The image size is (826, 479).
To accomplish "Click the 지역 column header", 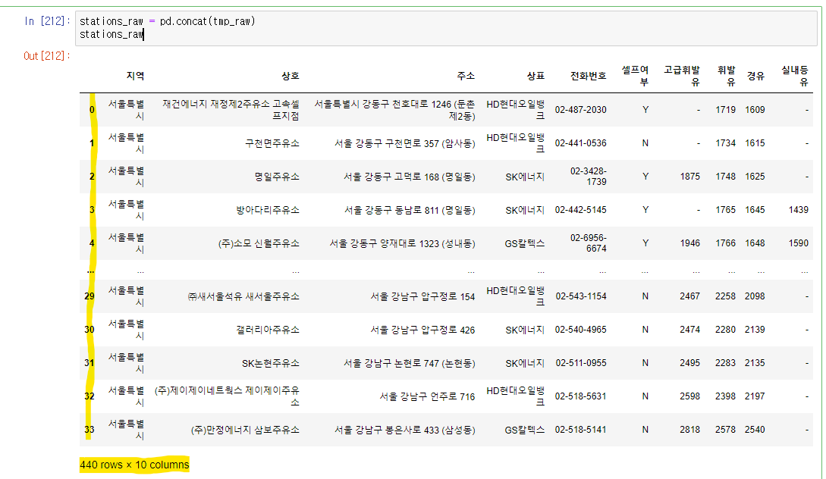I will click(135, 76).
